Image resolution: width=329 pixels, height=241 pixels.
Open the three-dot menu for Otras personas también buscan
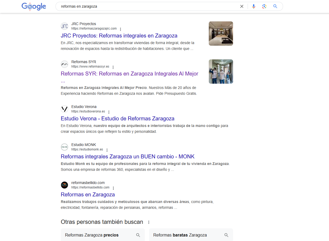(x=149, y=222)
